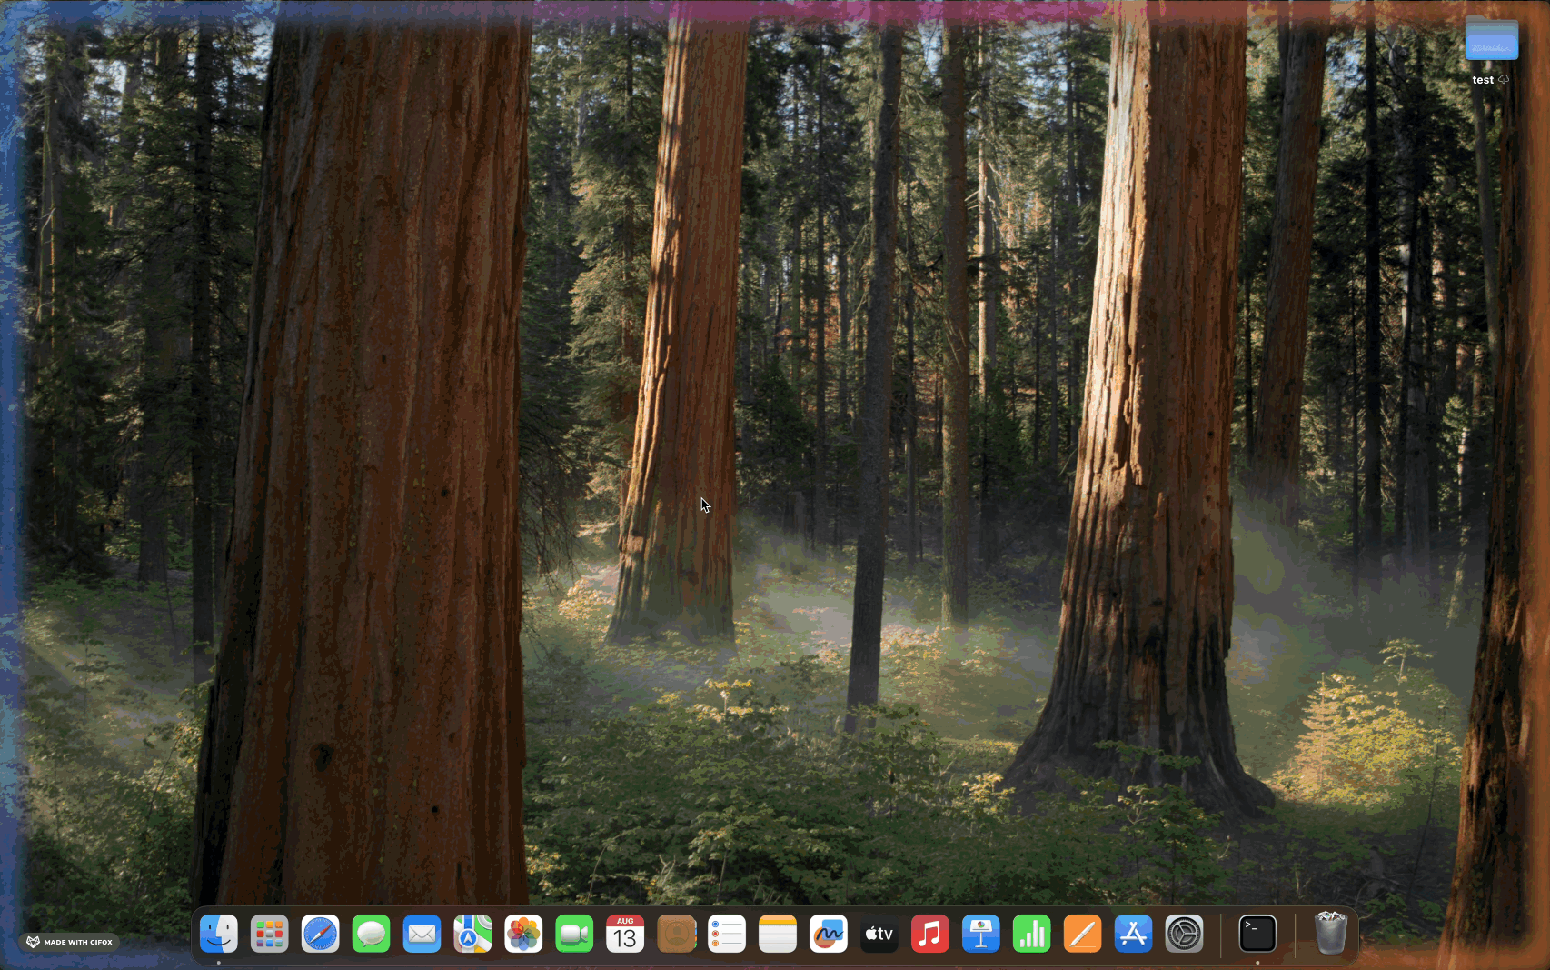Open the Contacts app
1550x970 pixels.
point(676,934)
